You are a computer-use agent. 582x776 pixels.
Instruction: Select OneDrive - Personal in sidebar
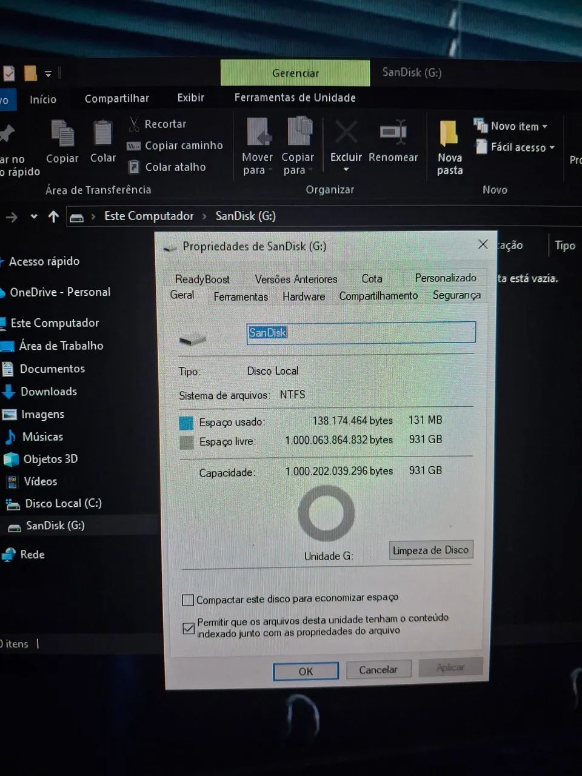click(60, 292)
